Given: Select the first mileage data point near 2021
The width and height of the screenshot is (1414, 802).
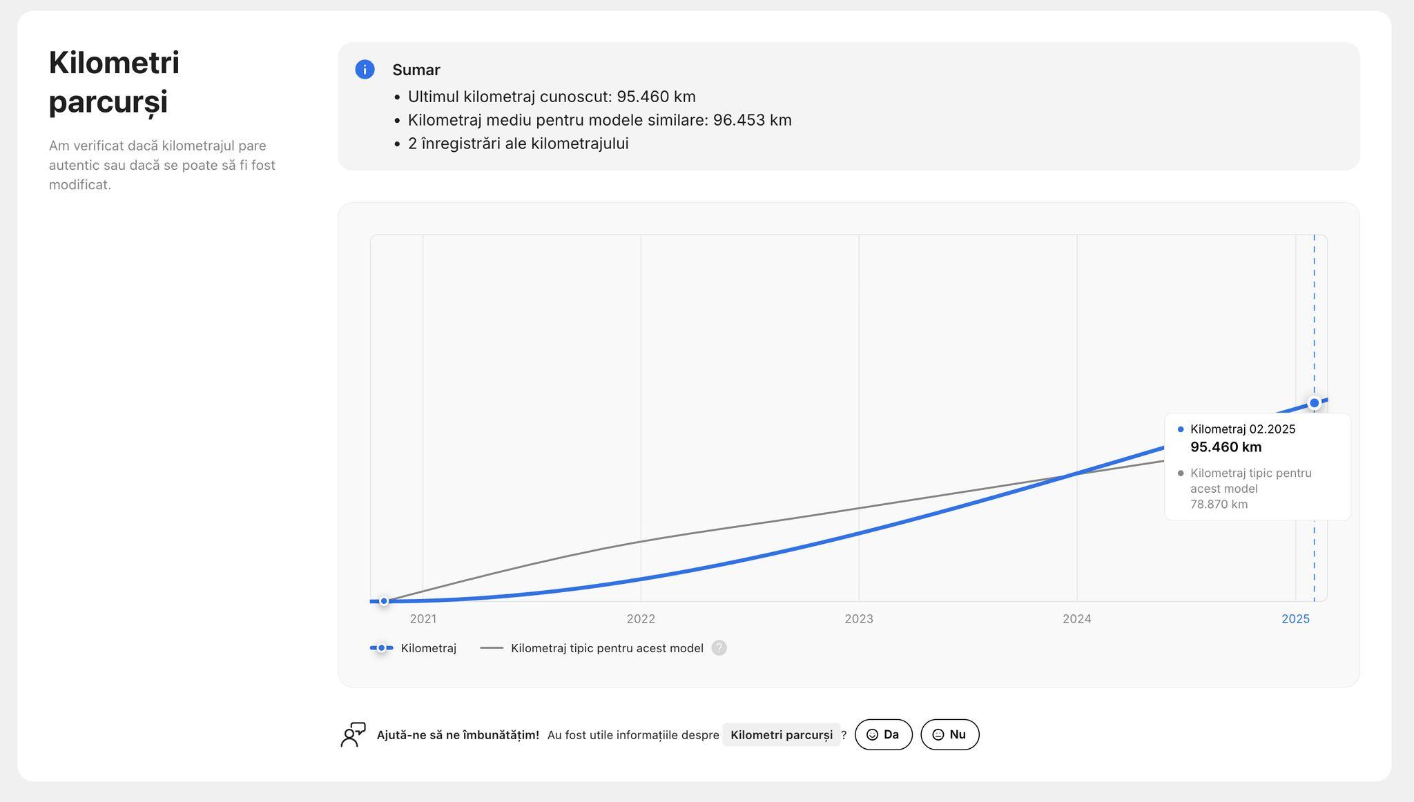Looking at the screenshot, I should click(x=384, y=601).
